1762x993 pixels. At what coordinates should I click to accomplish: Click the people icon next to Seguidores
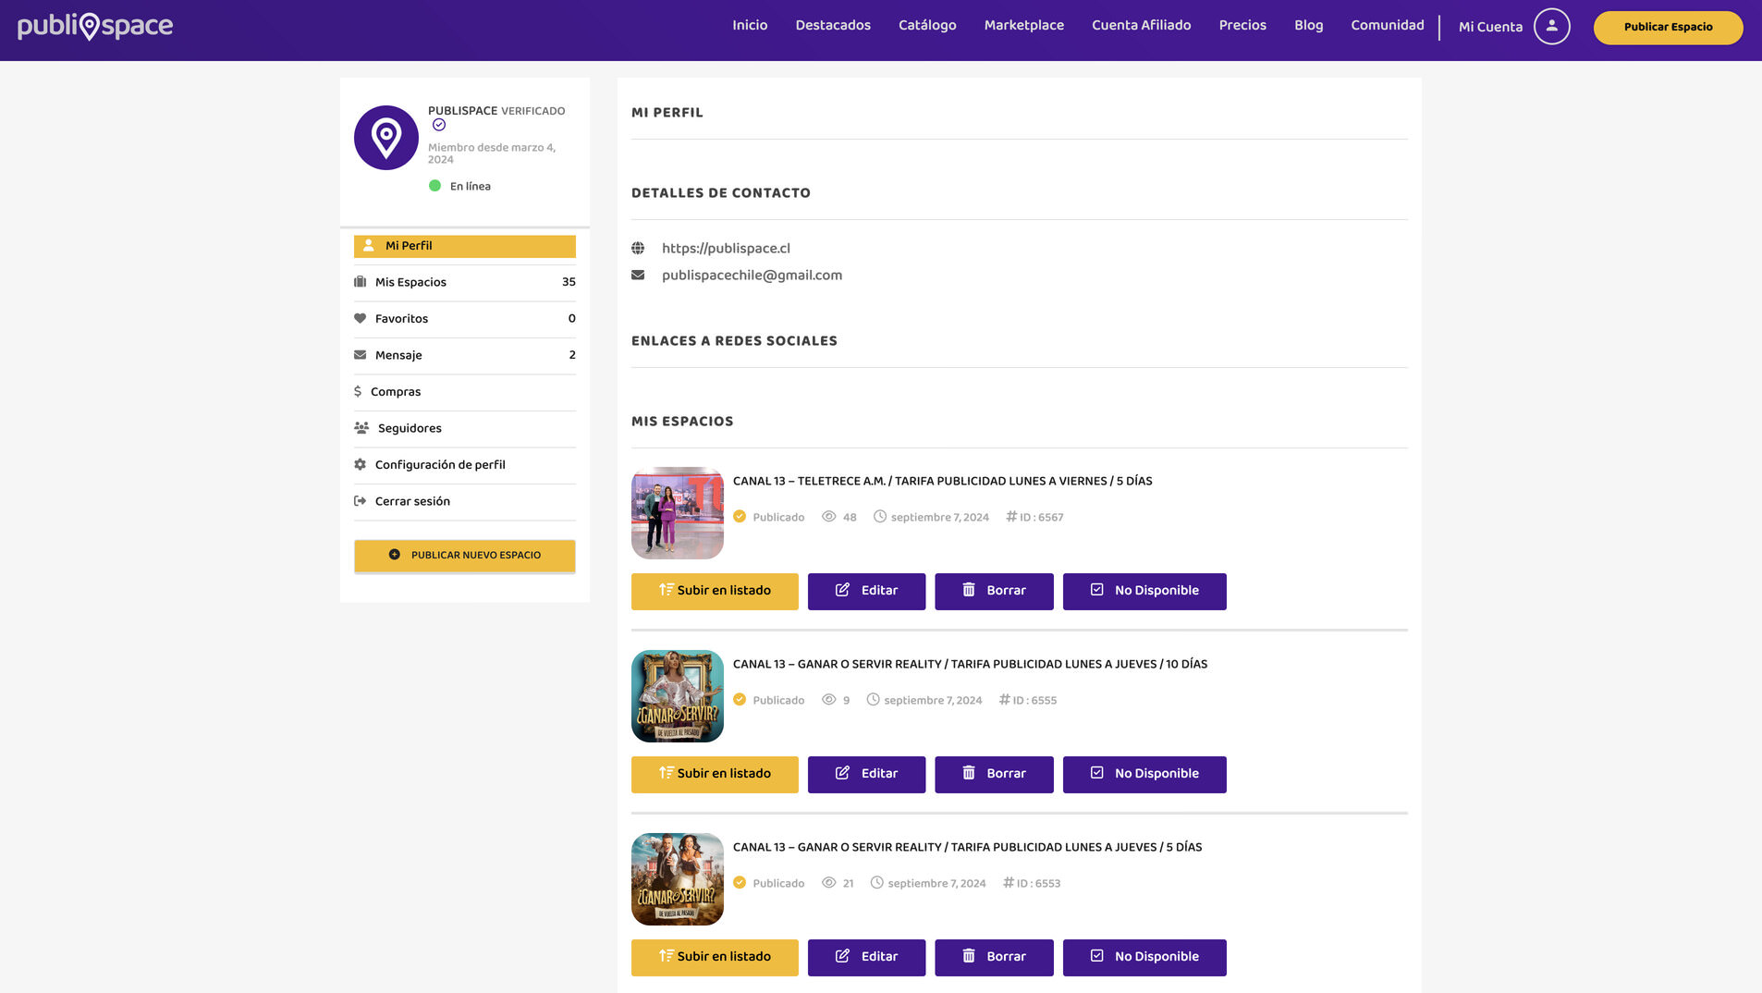pos(361,428)
